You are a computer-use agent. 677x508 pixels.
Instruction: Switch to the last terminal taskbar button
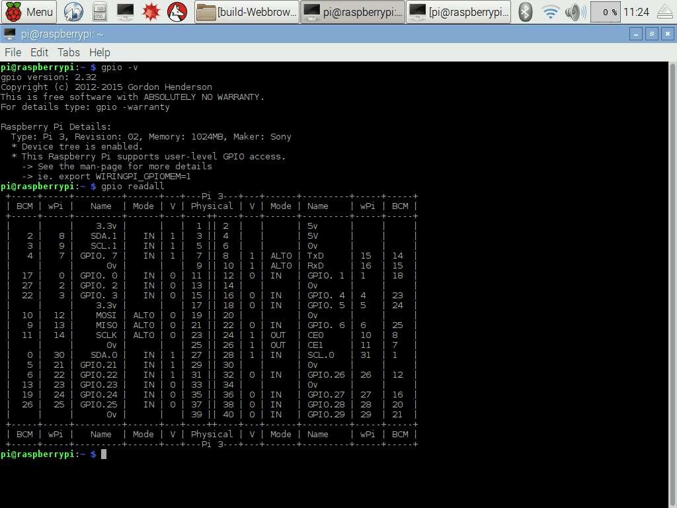pos(459,11)
